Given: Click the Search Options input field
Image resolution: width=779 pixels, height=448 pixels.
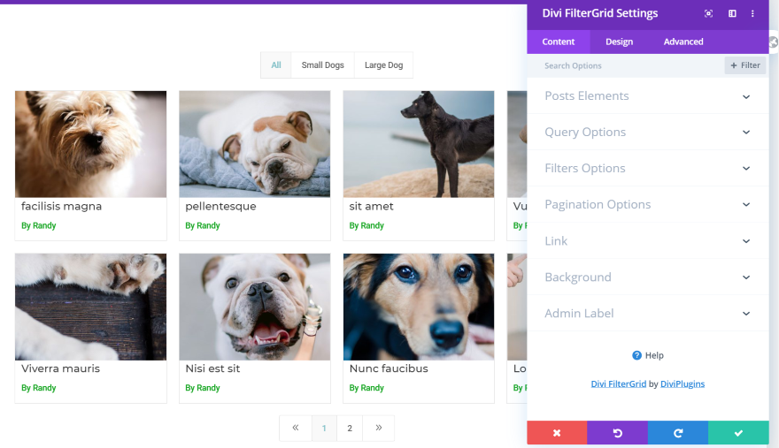Looking at the screenshot, I should pos(626,65).
